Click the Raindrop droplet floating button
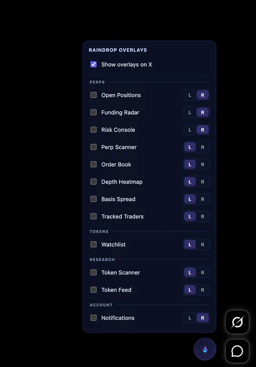Viewport: 256px width, 367px height. point(205,349)
